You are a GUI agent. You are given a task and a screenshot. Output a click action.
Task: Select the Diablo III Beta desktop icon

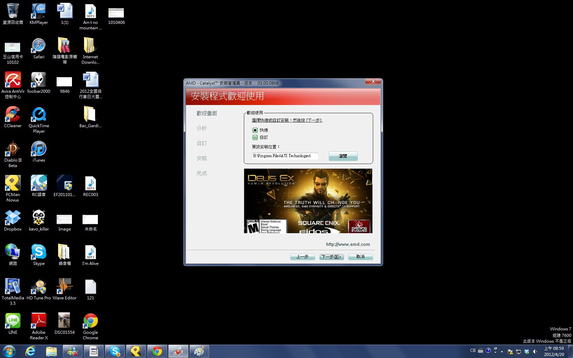point(13,154)
